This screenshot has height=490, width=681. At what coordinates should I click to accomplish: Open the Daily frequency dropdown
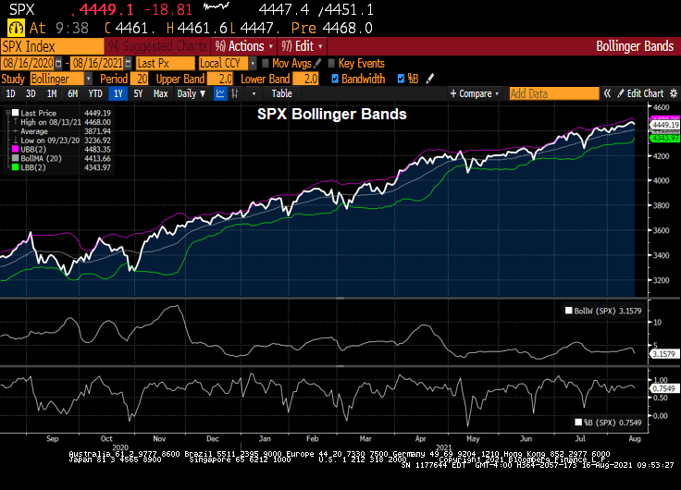191,93
